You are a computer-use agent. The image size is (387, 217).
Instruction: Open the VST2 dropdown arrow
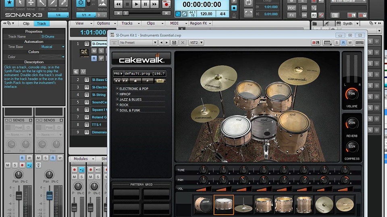(202, 43)
